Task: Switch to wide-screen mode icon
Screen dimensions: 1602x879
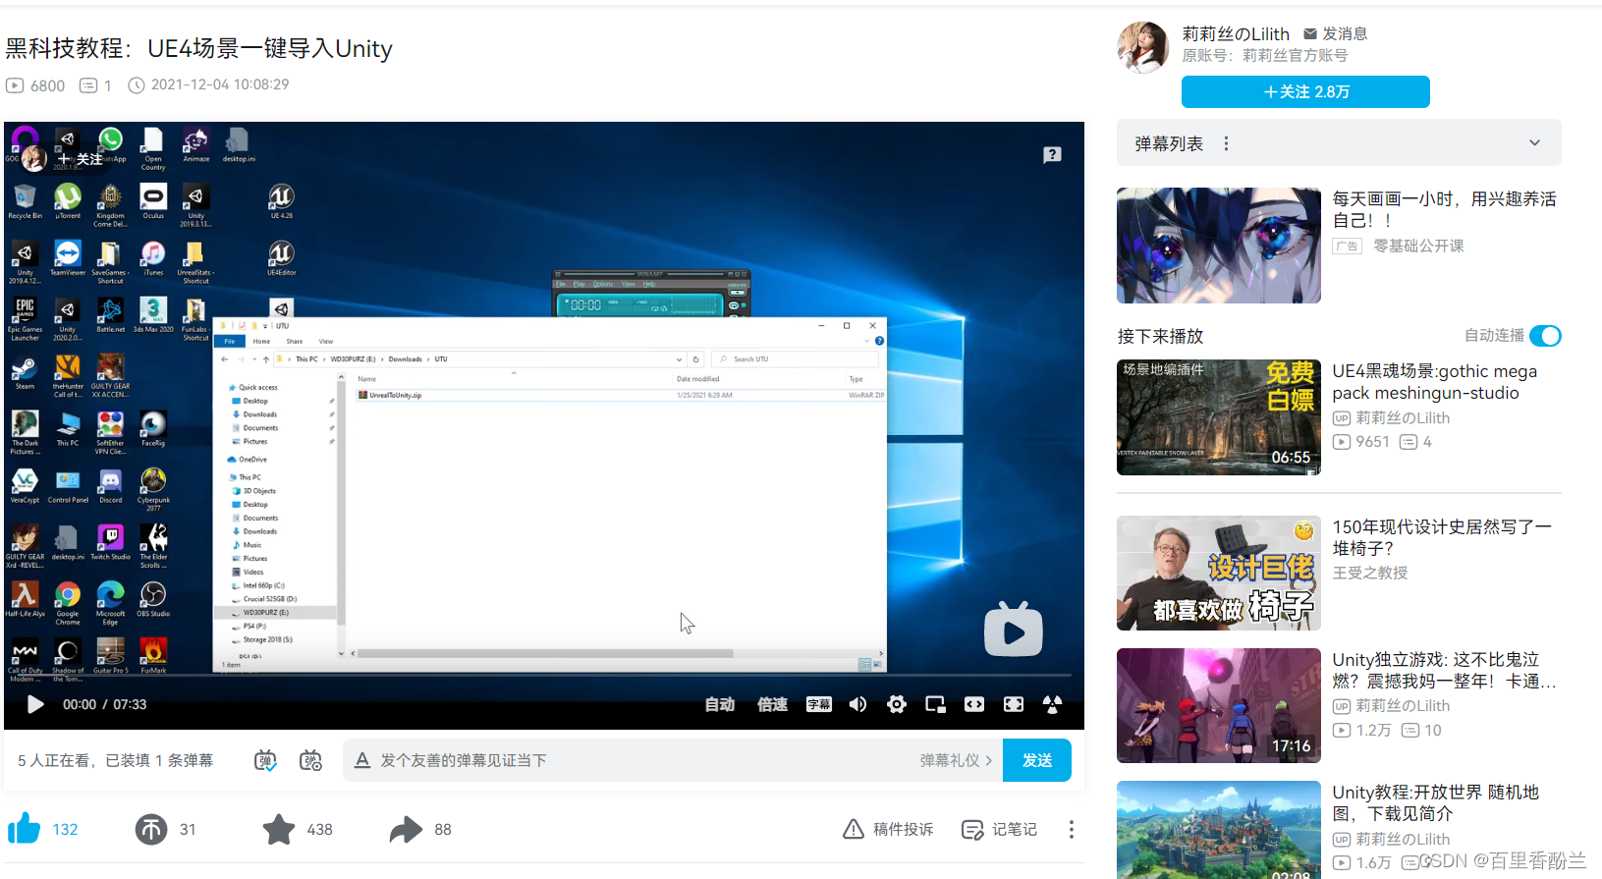Action: [974, 704]
